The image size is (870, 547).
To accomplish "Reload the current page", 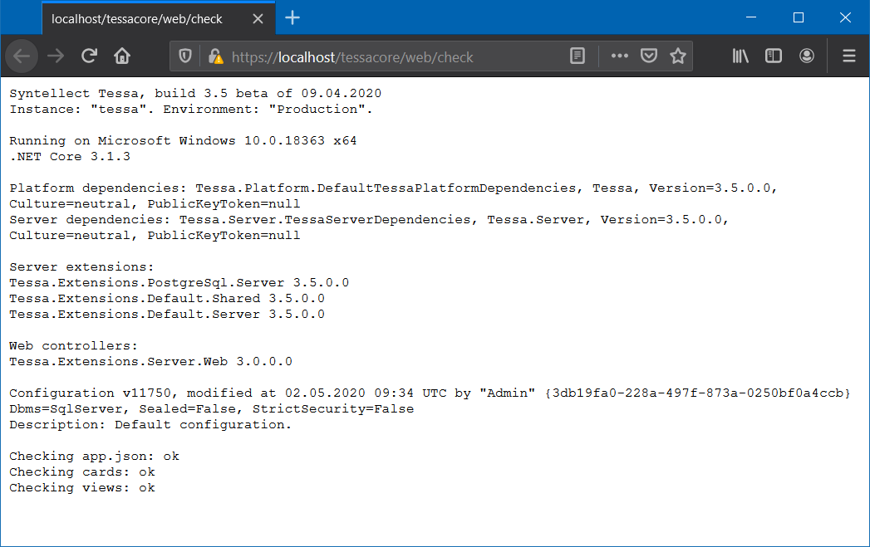I will [x=89, y=56].
